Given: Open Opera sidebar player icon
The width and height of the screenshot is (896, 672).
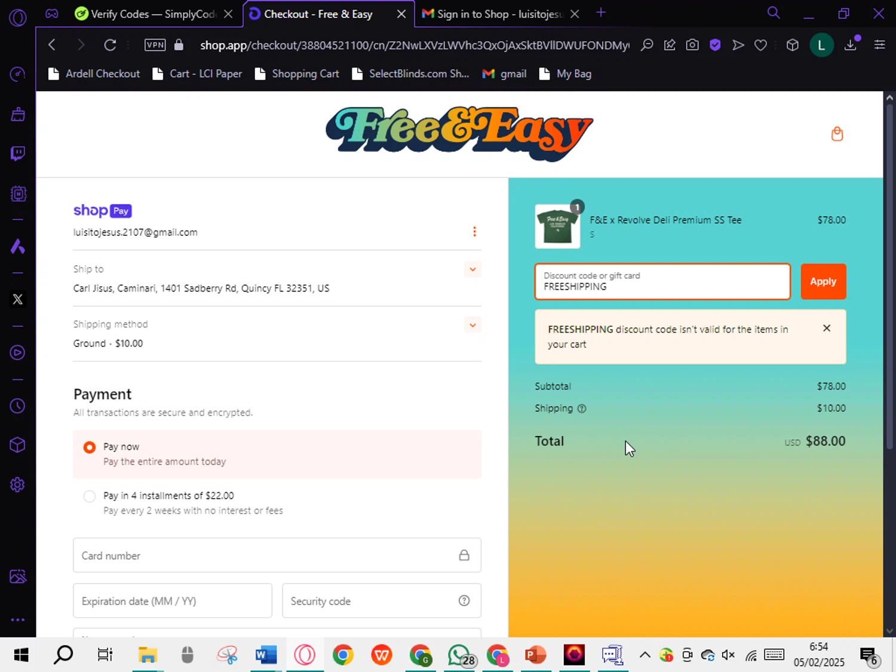Looking at the screenshot, I should coord(18,352).
